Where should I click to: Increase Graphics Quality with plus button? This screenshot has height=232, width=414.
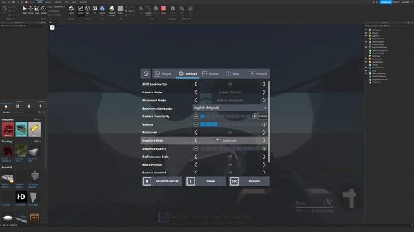tap(264, 149)
